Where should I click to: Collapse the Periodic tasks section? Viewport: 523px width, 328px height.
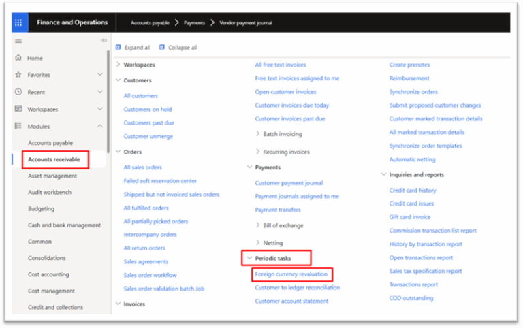tap(249, 258)
